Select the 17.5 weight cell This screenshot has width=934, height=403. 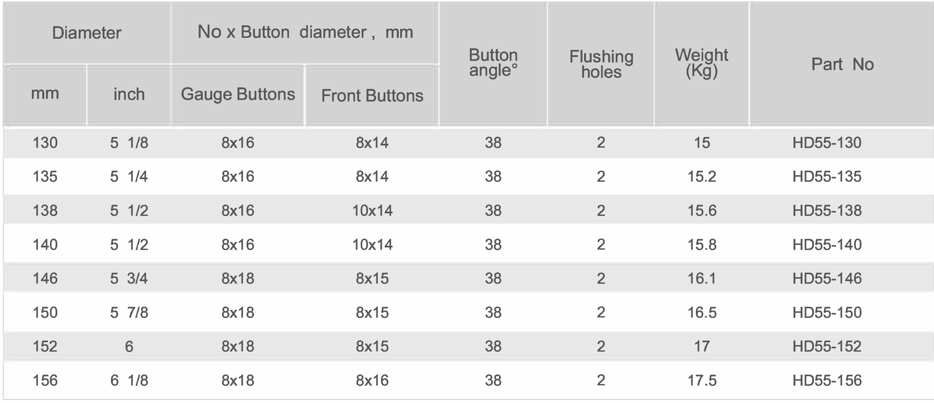pos(702,380)
